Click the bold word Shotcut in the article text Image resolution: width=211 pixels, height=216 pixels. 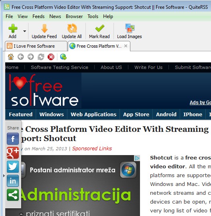click(x=161, y=158)
